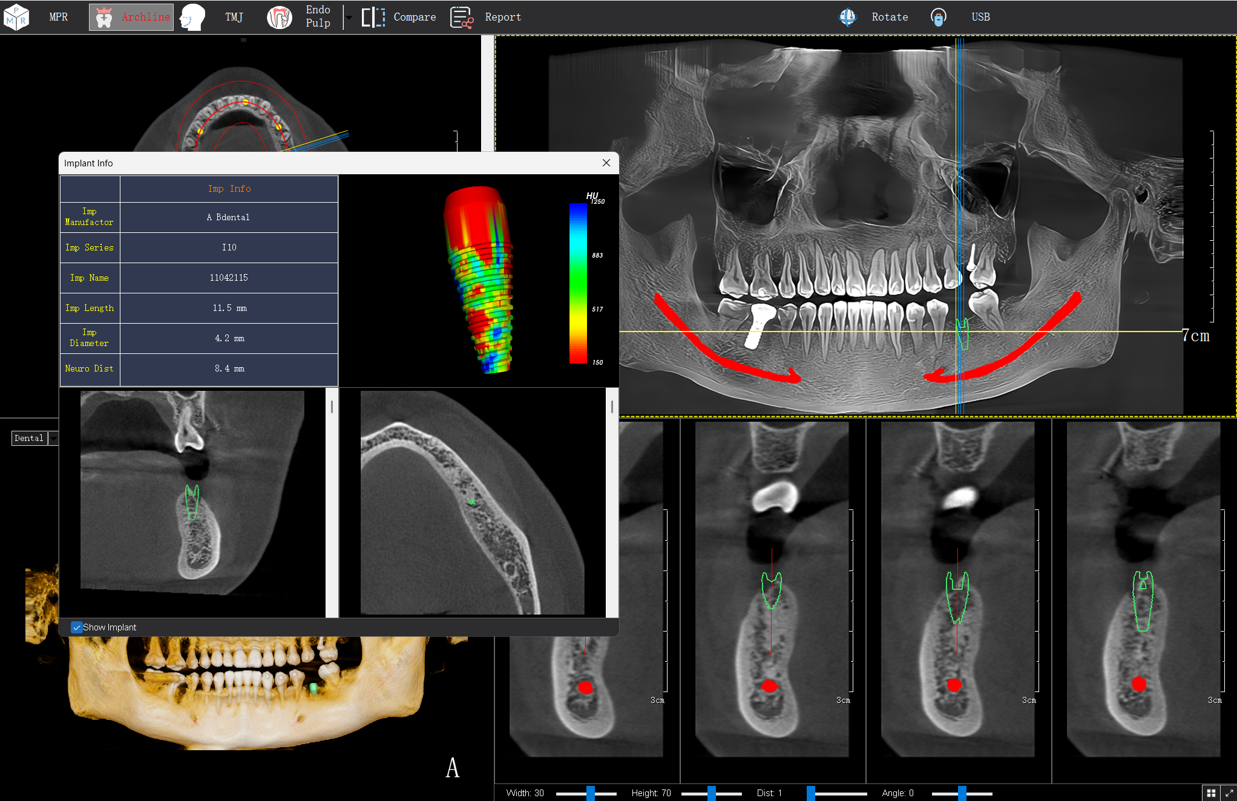Open the MPR cube icon
Screen dimensions: 1237x801
(16, 17)
